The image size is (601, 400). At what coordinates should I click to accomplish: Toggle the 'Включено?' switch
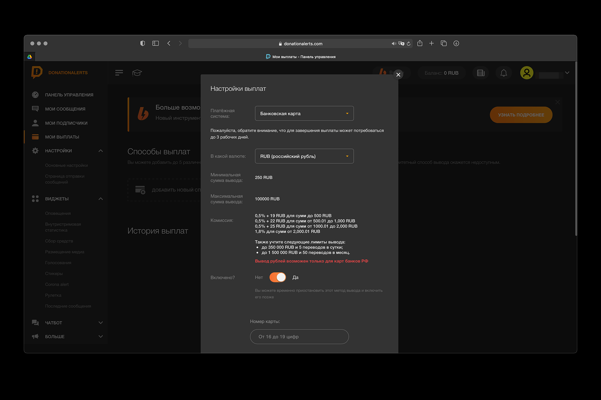coord(278,277)
